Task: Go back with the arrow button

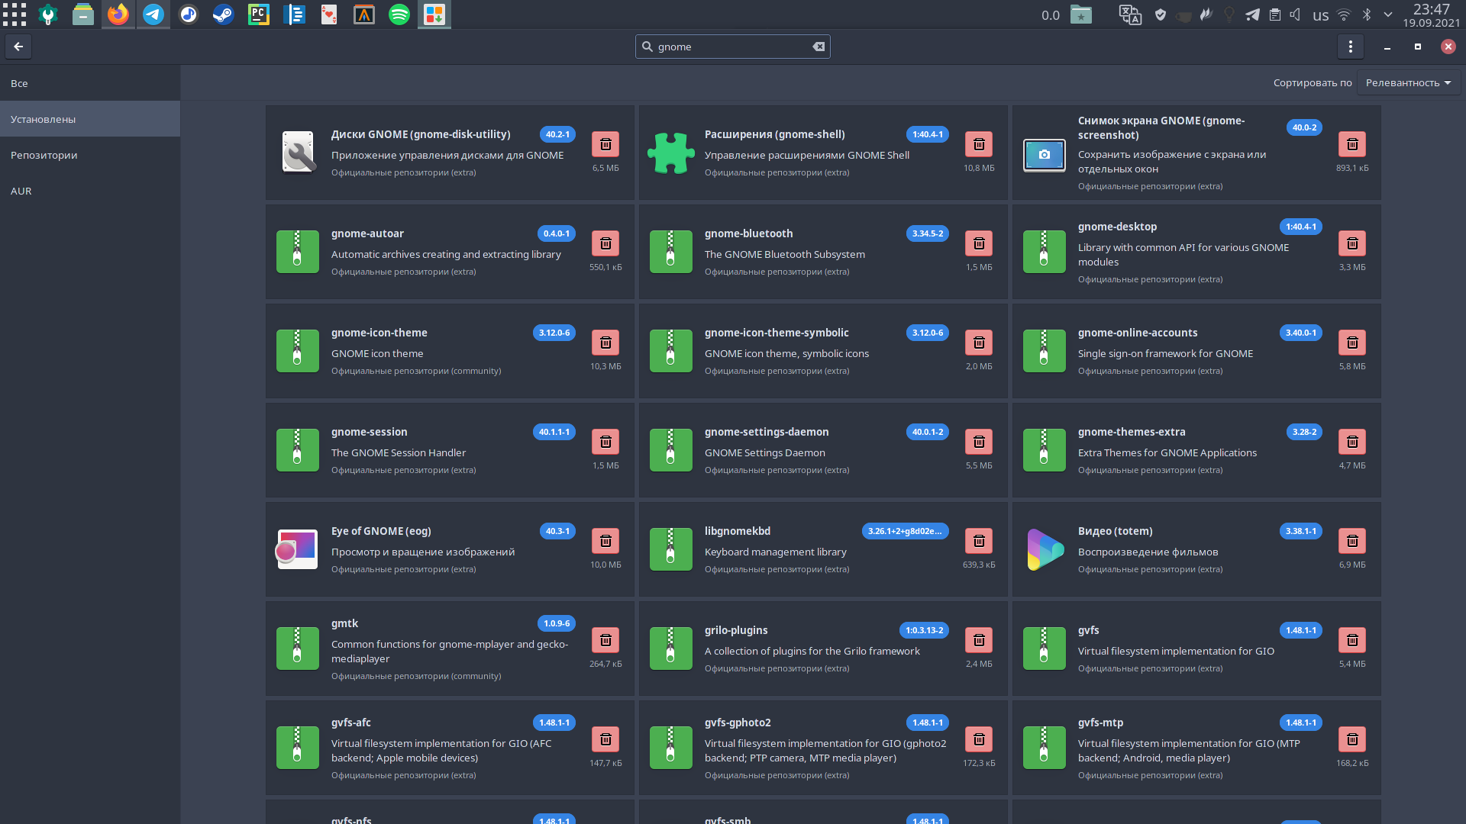Action: coord(18,47)
